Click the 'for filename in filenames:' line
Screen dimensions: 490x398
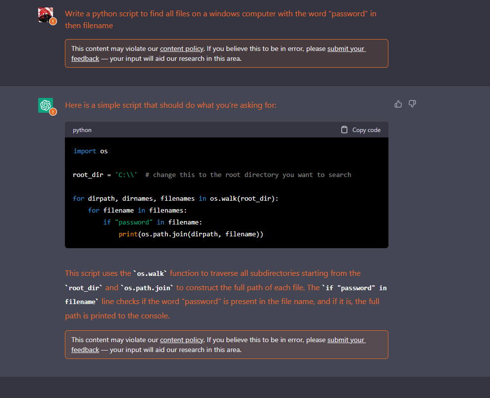[x=138, y=210]
